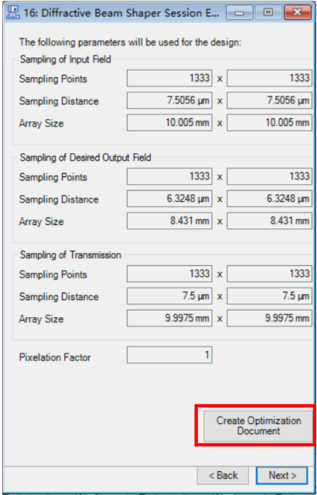The height and width of the screenshot is (495, 317).
Task: Select Transmission first Sampling Distance 7.5 µm
Action: pos(169,295)
